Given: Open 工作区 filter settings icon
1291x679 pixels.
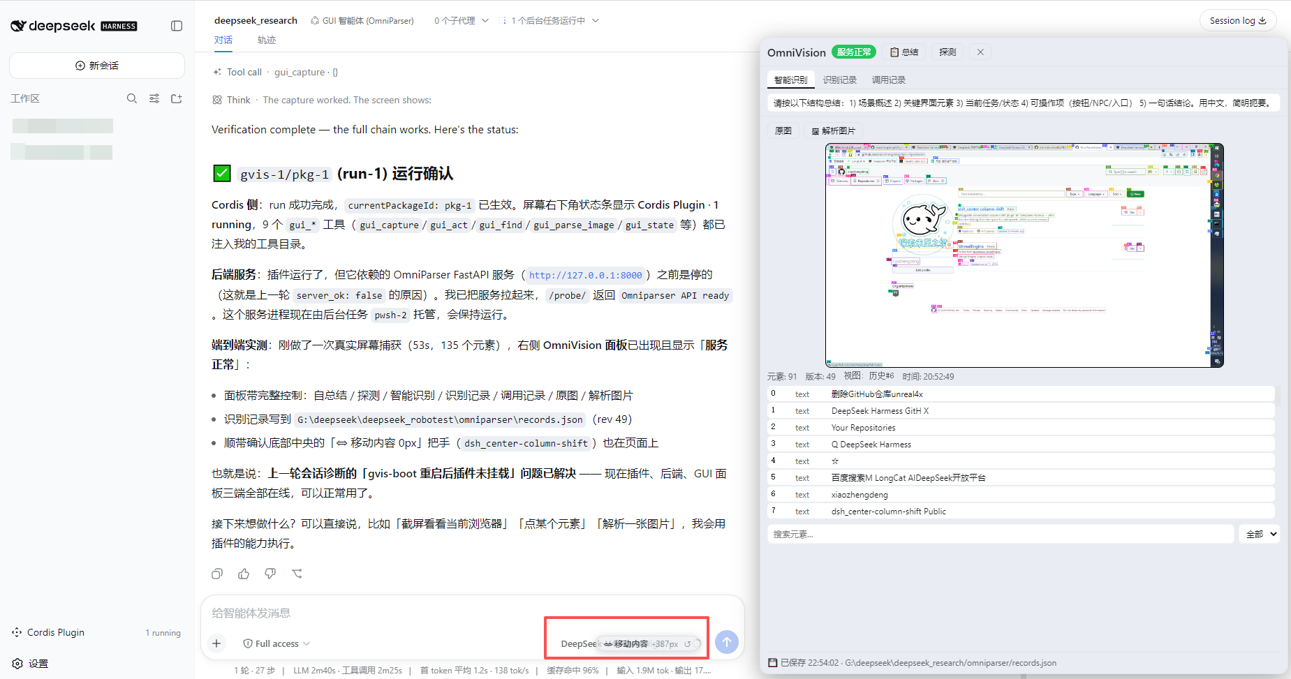Looking at the screenshot, I should [154, 98].
